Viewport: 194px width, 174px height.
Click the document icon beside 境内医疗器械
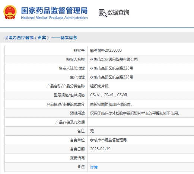[6, 38]
